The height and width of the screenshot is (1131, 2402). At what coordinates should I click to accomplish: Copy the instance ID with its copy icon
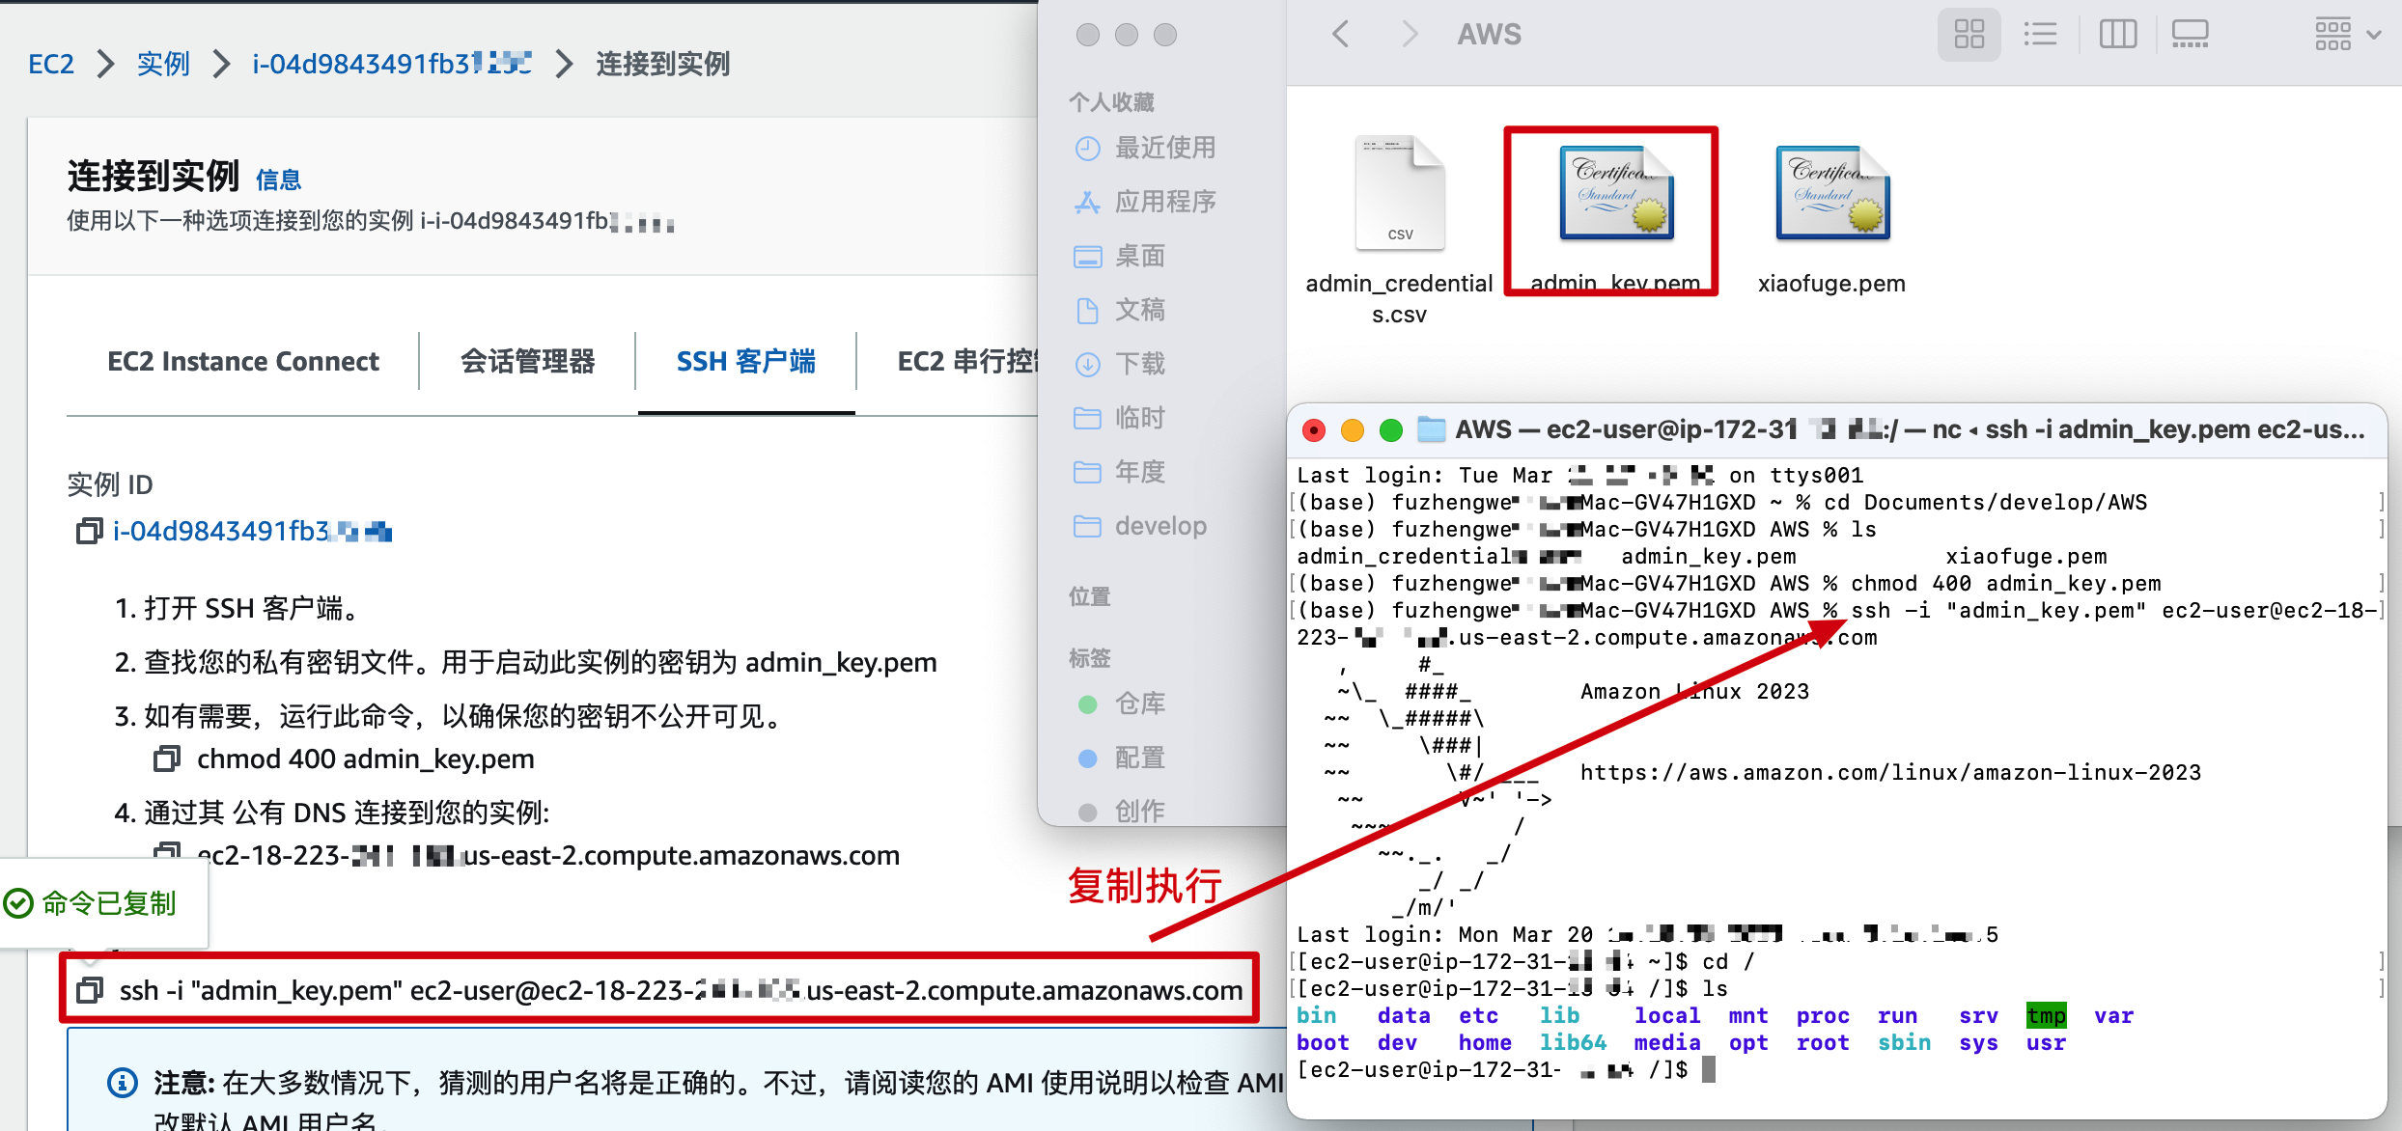click(89, 531)
